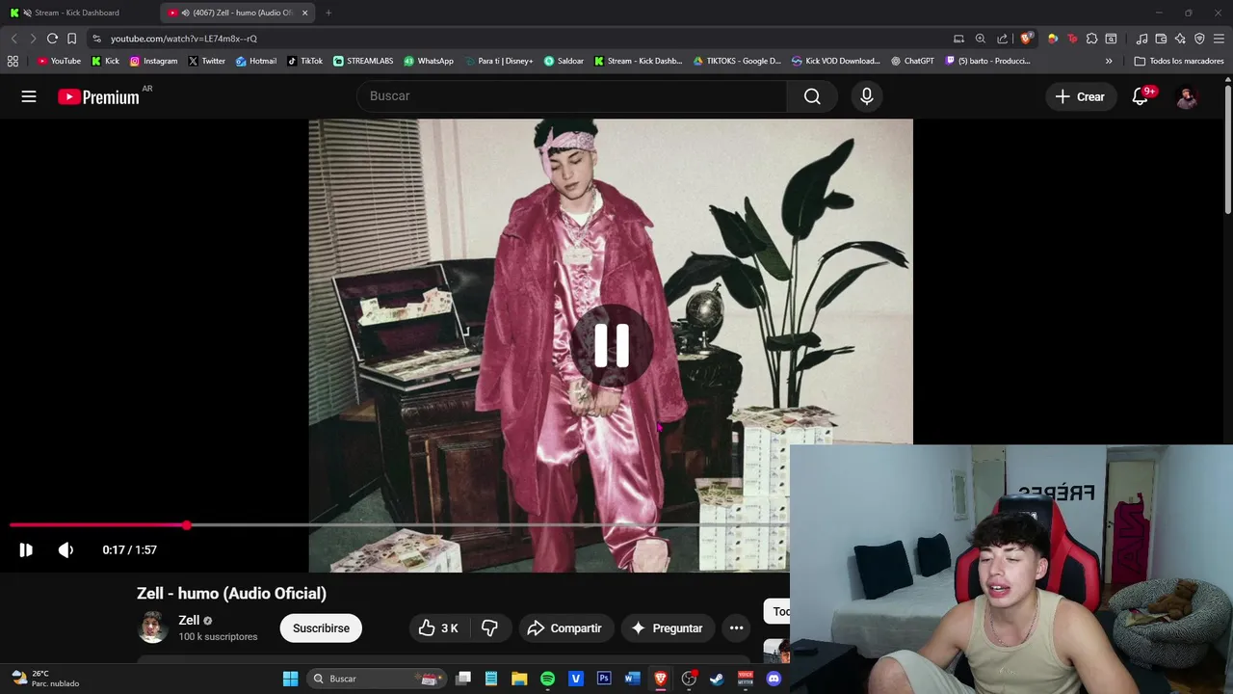The width and height of the screenshot is (1233, 694).
Task: Open the Brave Shields lion icon
Action: coord(1027,39)
